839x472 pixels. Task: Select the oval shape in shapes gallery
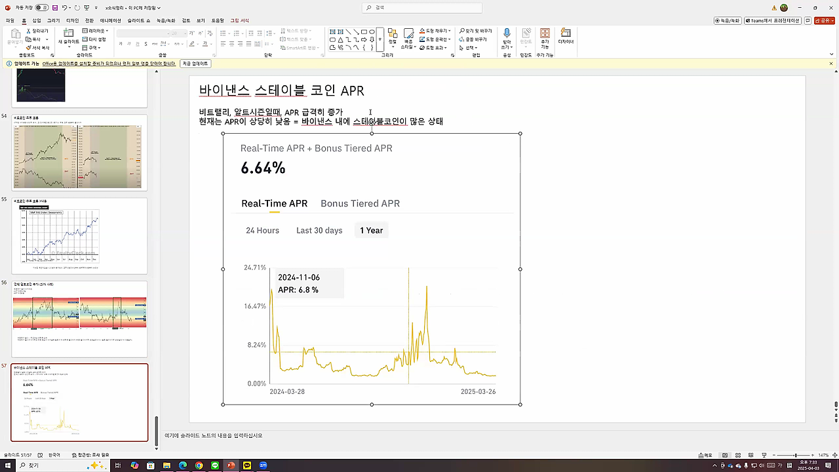point(372,31)
